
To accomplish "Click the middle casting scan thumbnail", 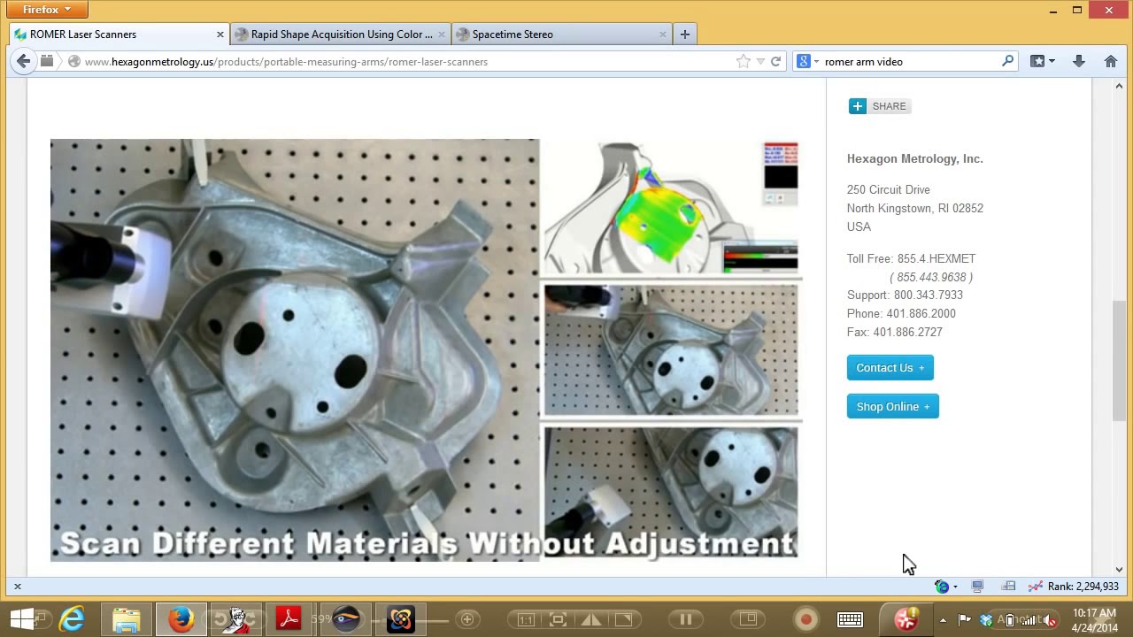I will pyautogui.click(x=671, y=349).
